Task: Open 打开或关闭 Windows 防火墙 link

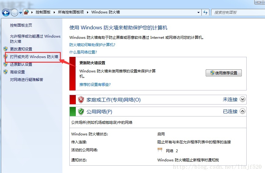Action: tap(34, 57)
